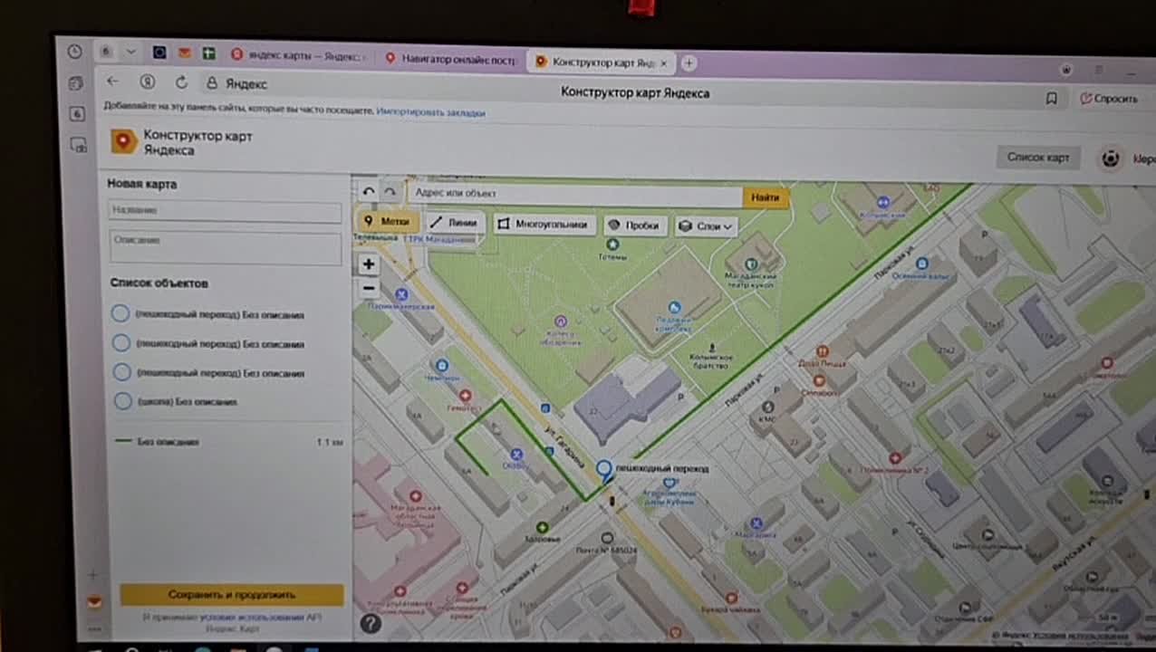Zoom out the map with minus
Screen dimensions: 1156x652
pyautogui.click(x=369, y=289)
